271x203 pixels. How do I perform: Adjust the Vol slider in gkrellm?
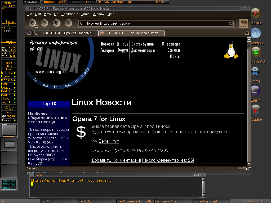point(9,106)
